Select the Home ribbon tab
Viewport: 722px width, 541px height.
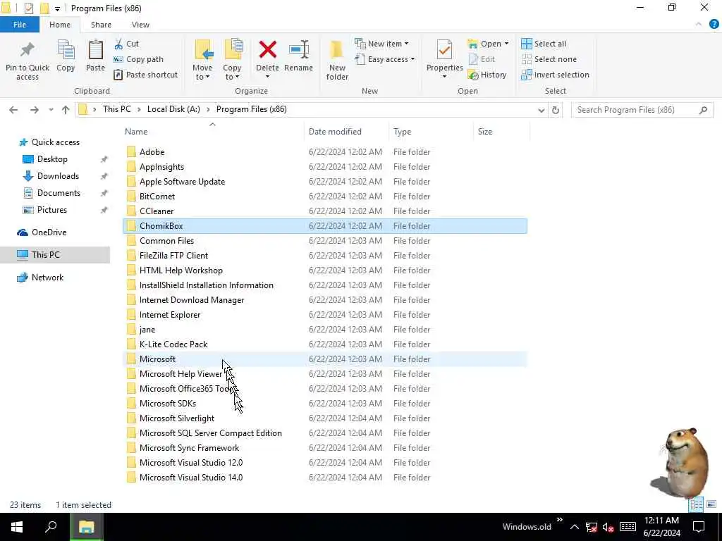point(60,25)
